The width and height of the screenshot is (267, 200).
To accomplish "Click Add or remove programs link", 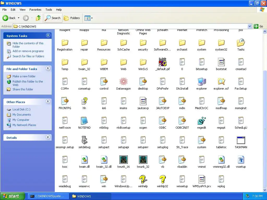I will [x=28, y=51].
